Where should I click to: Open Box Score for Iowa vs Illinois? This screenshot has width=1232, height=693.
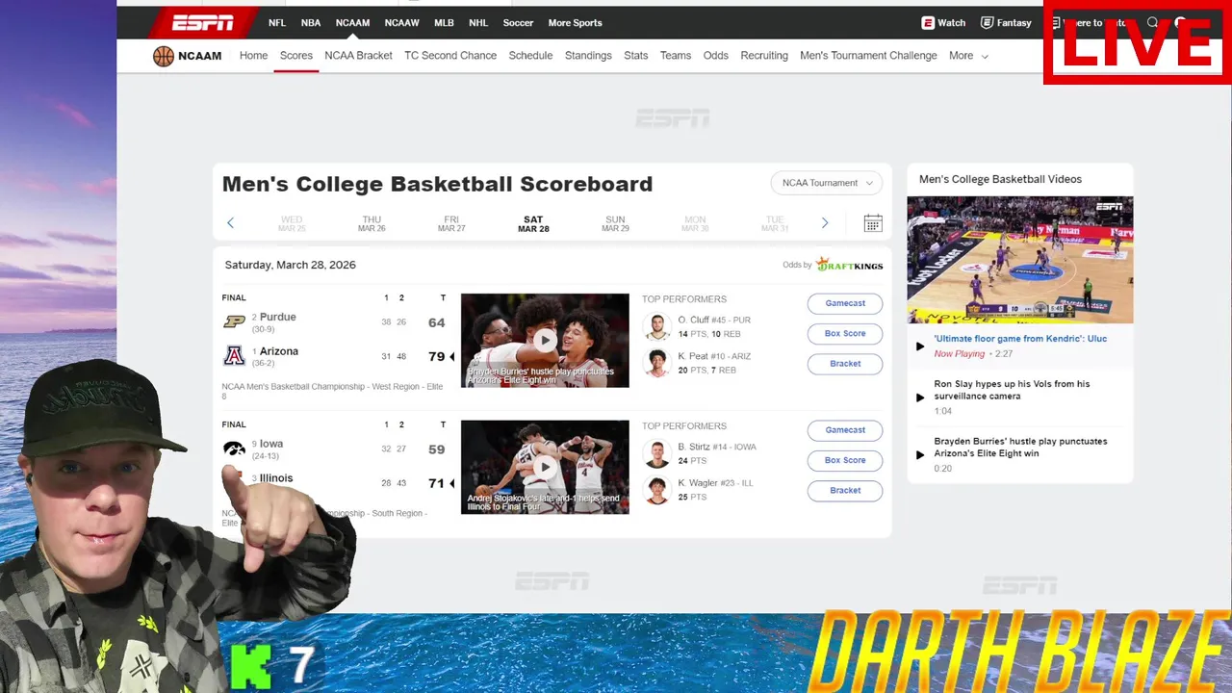pos(845,460)
